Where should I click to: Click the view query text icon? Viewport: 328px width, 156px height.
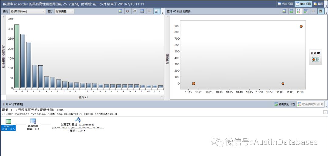(x=135, y=11)
